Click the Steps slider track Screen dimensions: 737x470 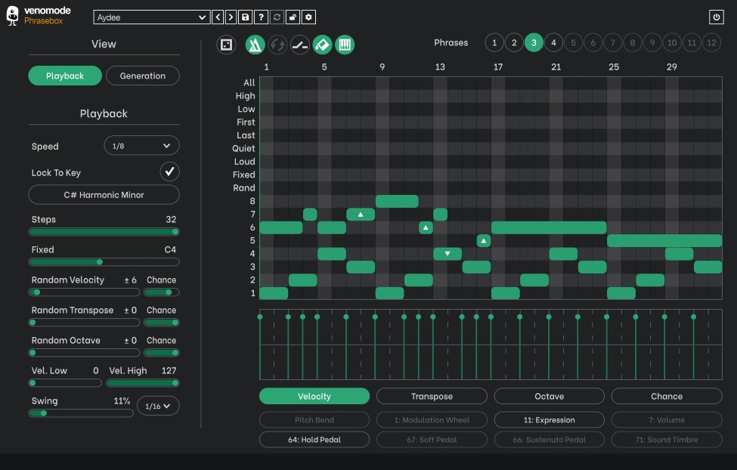pyautogui.click(x=104, y=232)
